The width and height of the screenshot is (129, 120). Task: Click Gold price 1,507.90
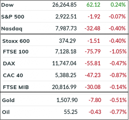[67, 100]
